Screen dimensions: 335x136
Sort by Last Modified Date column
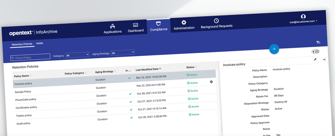click(148, 69)
